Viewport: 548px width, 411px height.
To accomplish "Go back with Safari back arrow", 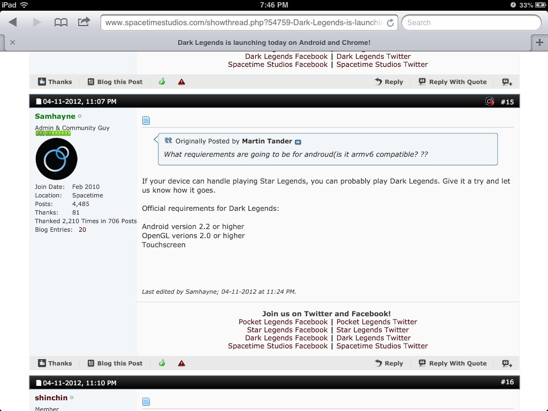I will click(x=13, y=22).
